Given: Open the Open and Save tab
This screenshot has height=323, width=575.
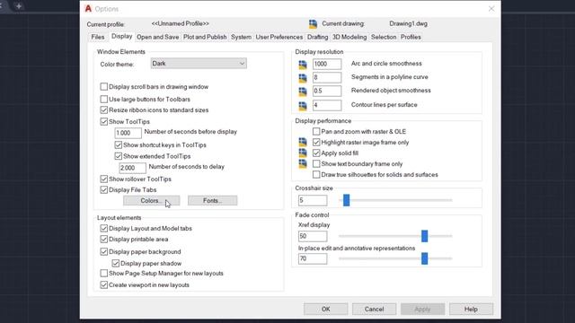Looking at the screenshot, I should [158, 37].
